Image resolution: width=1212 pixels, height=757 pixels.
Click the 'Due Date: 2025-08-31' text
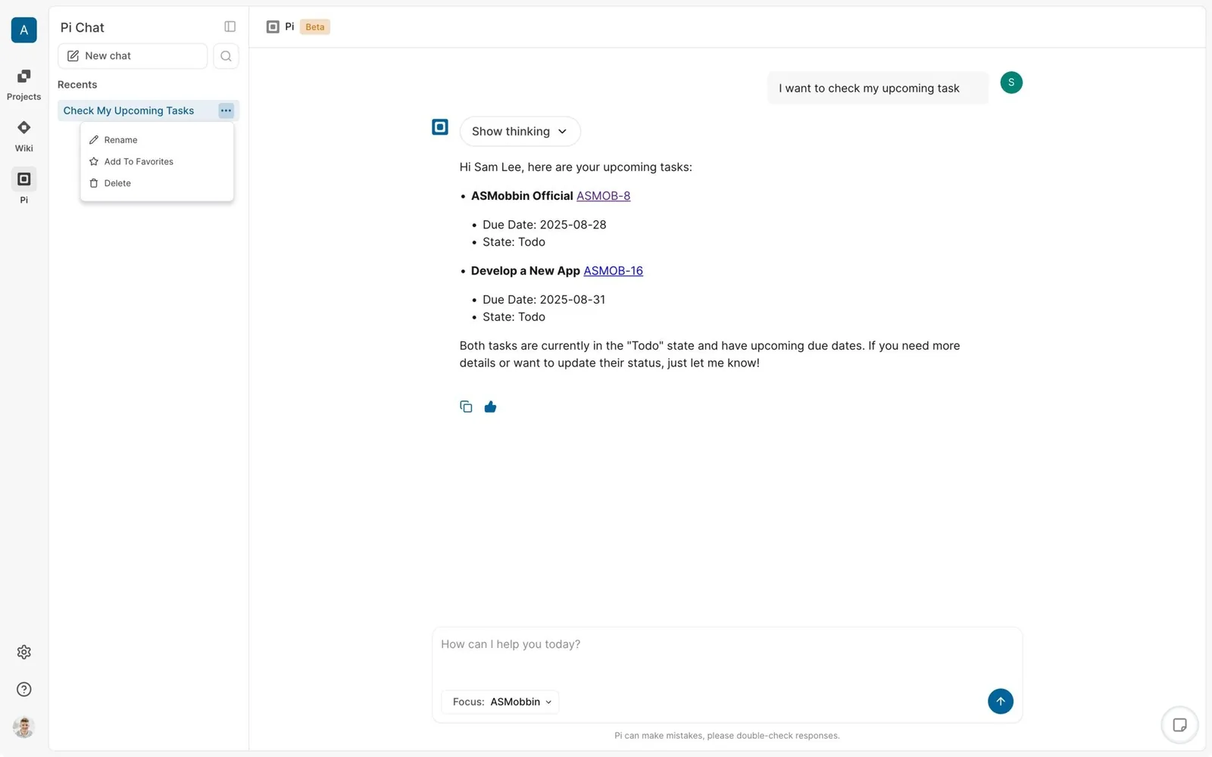[x=544, y=300]
